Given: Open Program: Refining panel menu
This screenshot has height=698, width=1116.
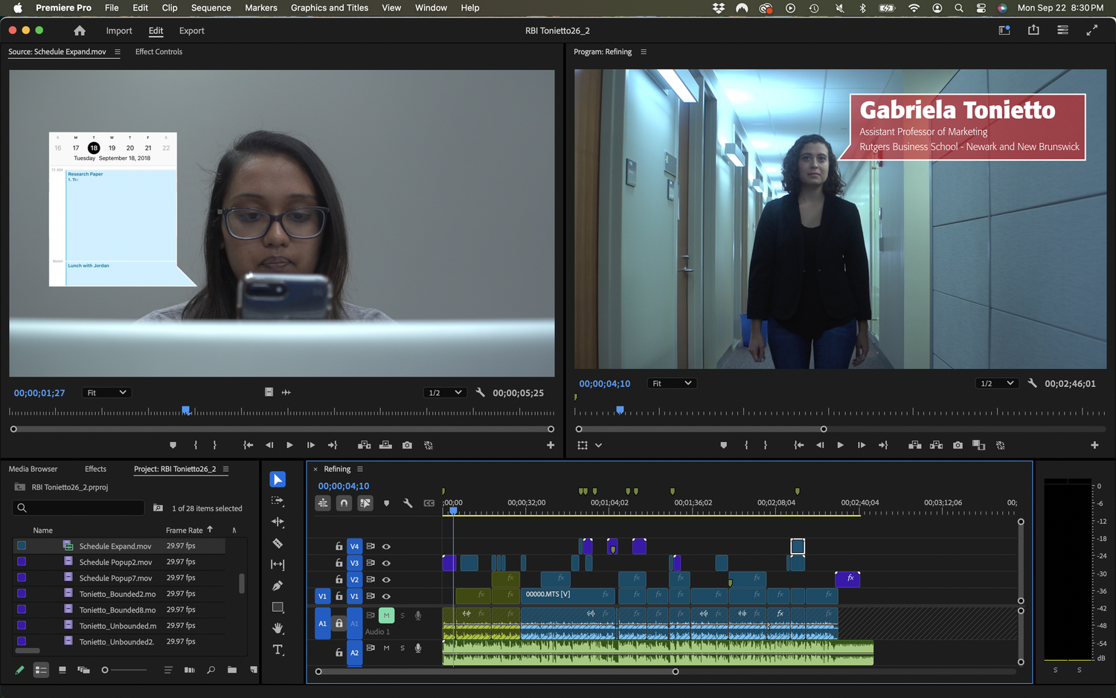Looking at the screenshot, I should (644, 52).
